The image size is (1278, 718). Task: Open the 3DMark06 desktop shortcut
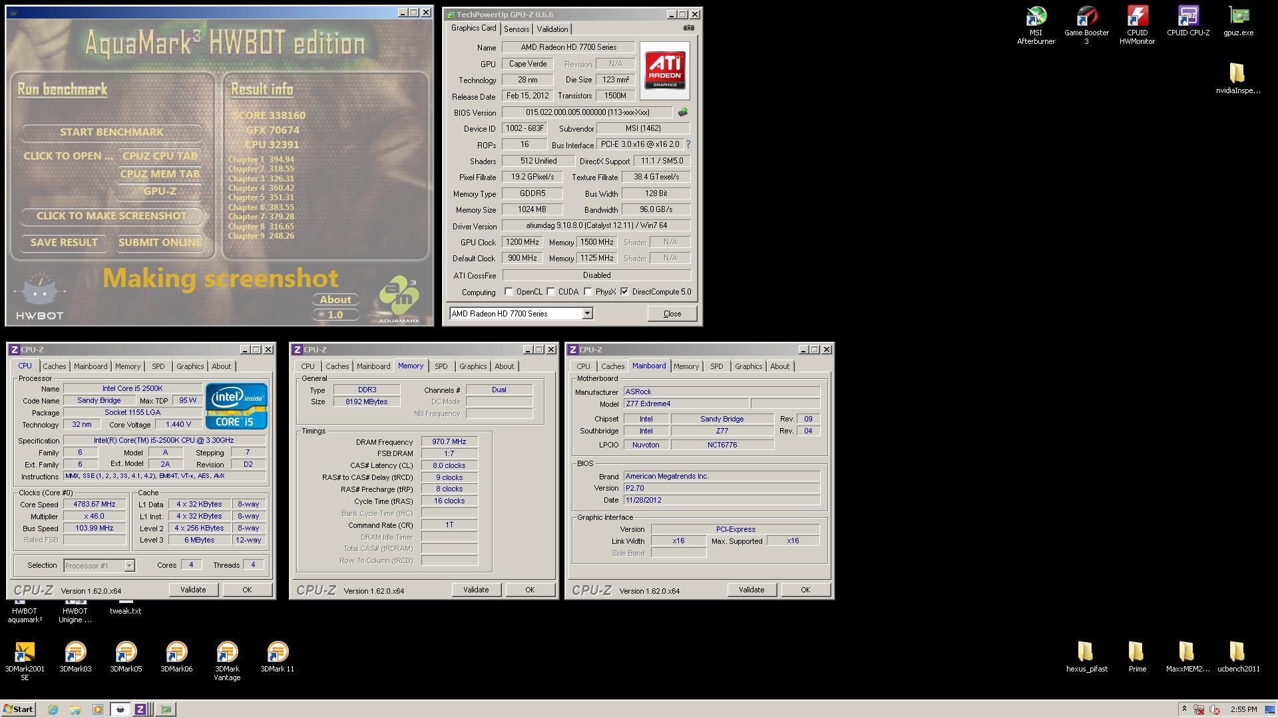tap(176, 657)
